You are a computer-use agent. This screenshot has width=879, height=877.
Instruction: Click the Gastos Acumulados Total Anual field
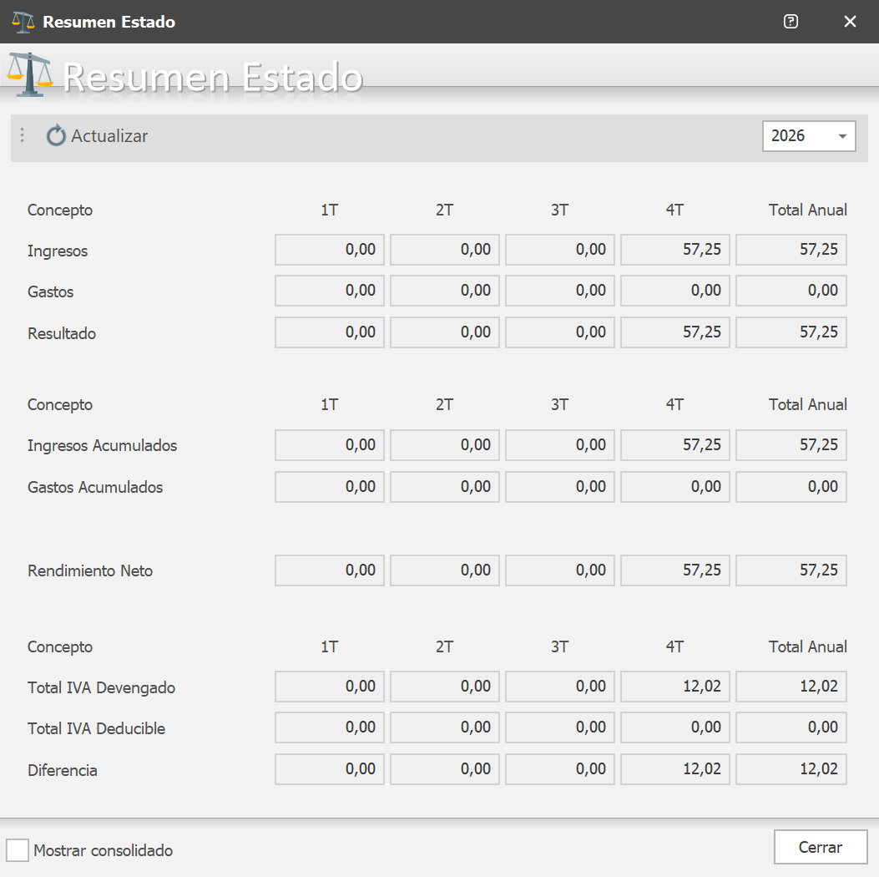click(791, 487)
